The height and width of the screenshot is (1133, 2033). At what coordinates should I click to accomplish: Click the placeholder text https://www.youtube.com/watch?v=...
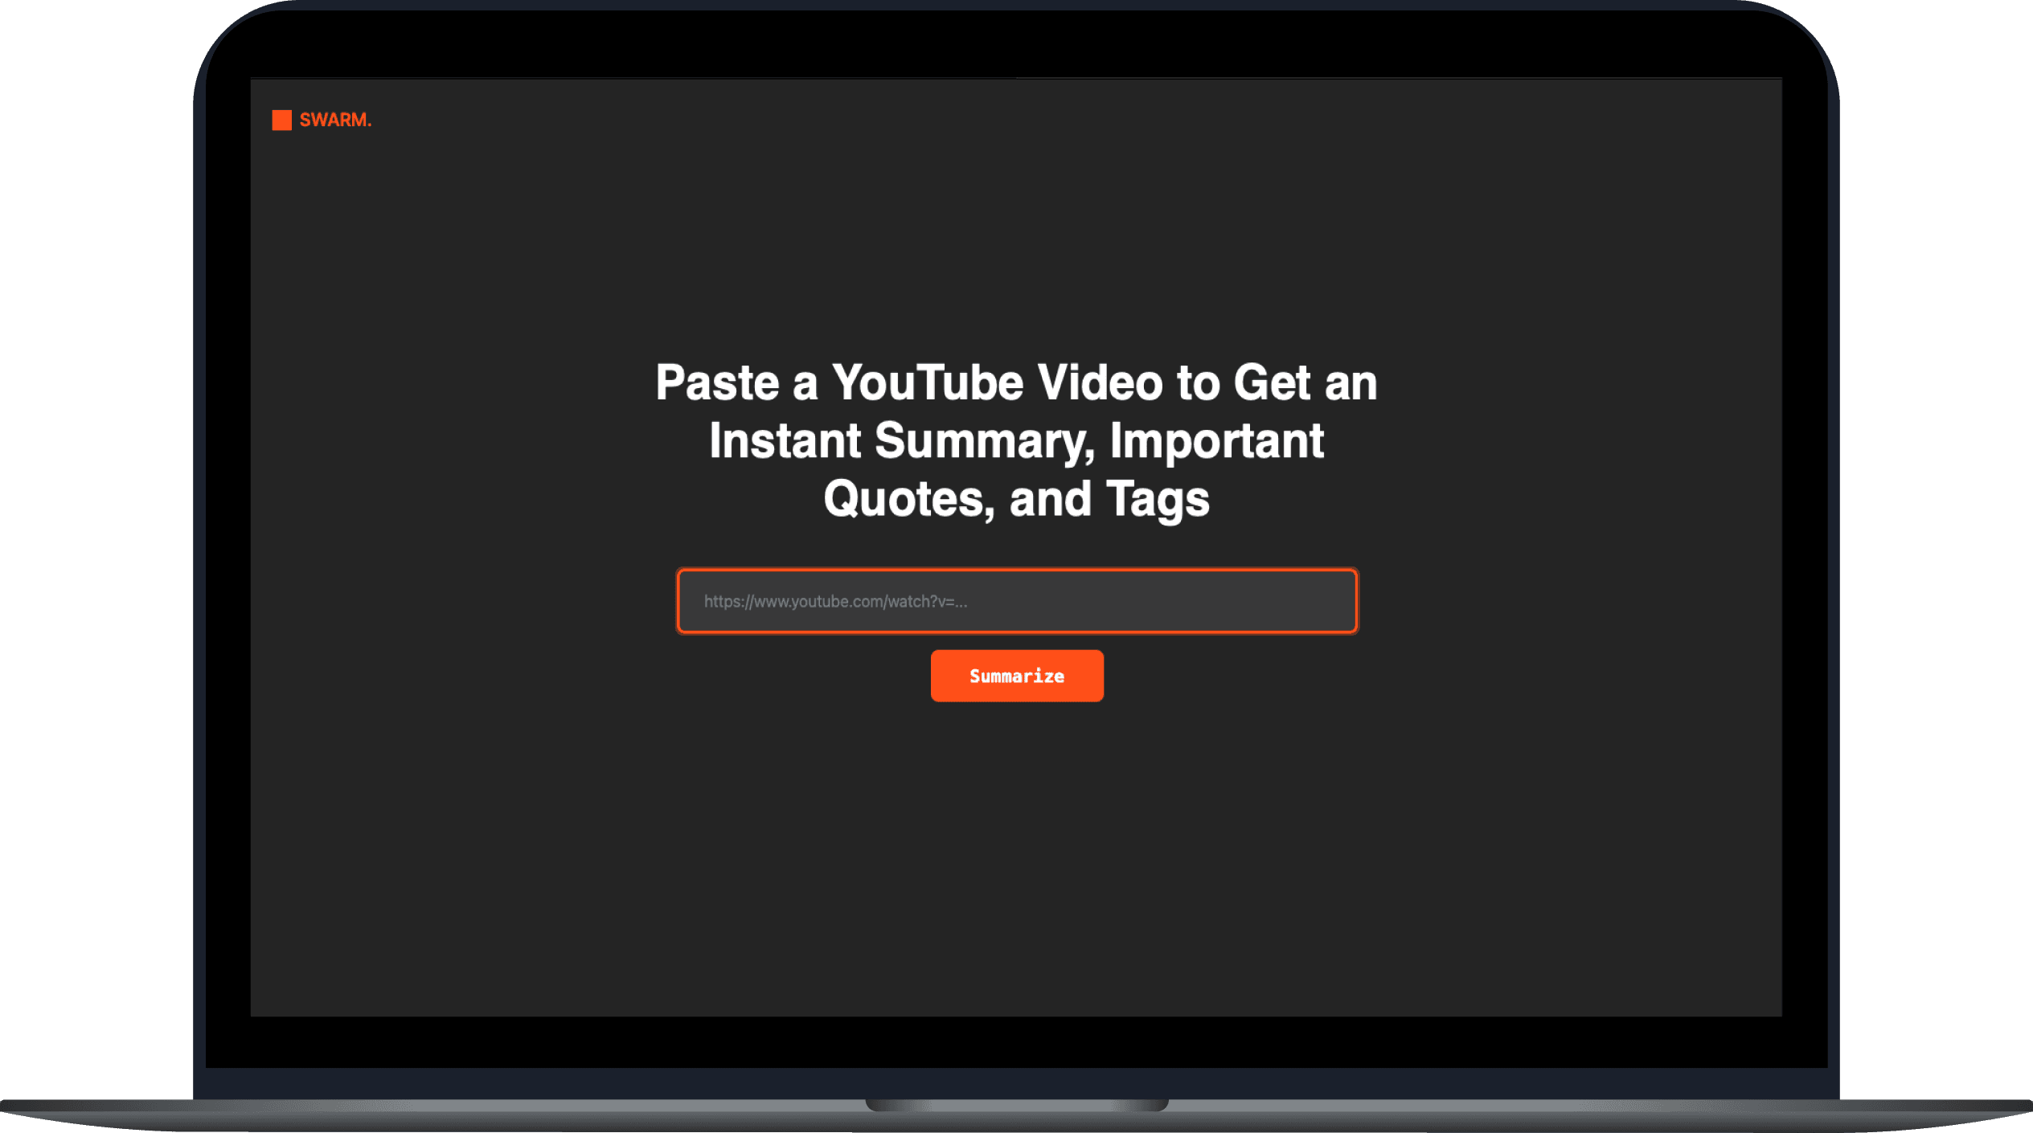coord(835,602)
